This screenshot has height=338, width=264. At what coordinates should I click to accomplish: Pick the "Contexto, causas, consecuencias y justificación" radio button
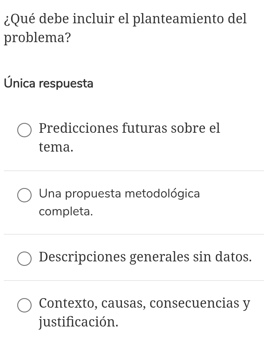pos(24,305)
